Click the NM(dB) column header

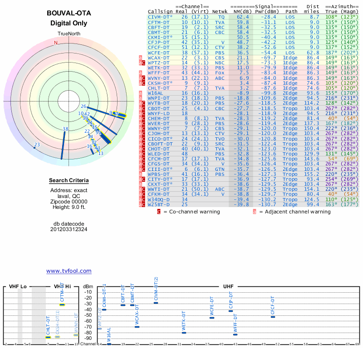click(x=242, y=12)
